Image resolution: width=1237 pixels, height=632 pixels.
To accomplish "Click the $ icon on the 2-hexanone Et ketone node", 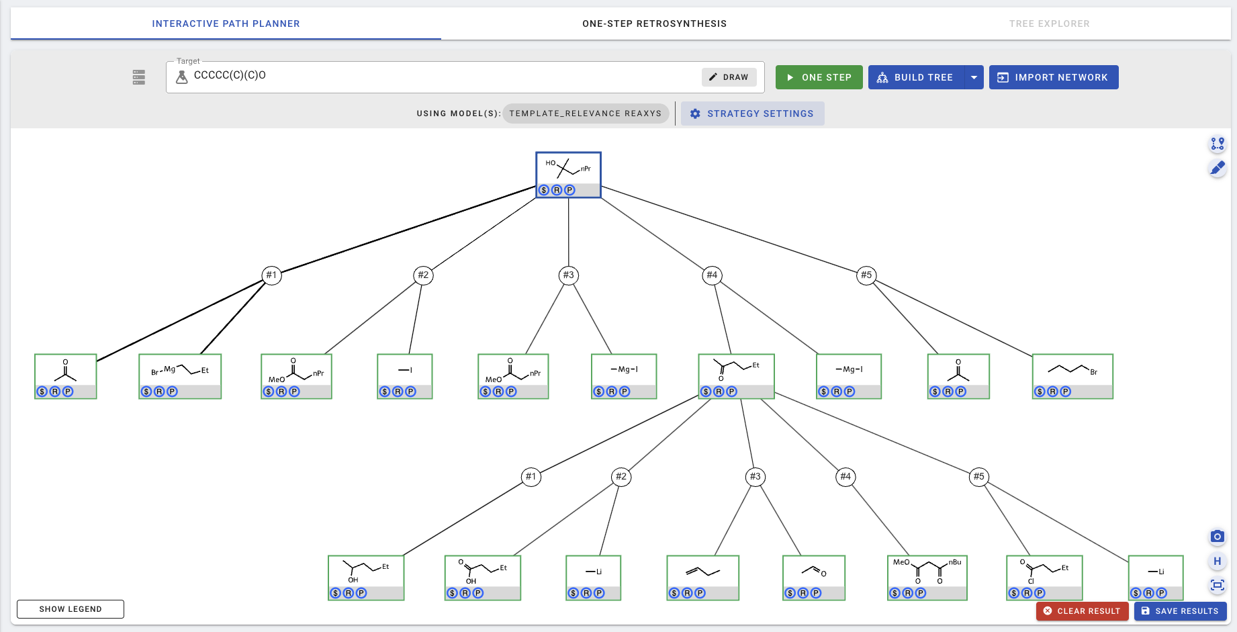I will pyautogui.click(x=706, y=392).
